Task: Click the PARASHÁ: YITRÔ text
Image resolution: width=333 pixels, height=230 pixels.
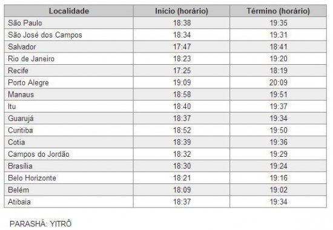Action: 41,224
